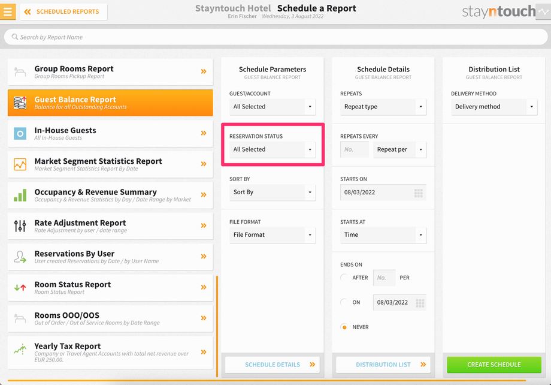The width and height of the screenshot is (551, 385).
Task: Click the coins icon on Guest Balance Report
Action: click(x=20, y=103)
